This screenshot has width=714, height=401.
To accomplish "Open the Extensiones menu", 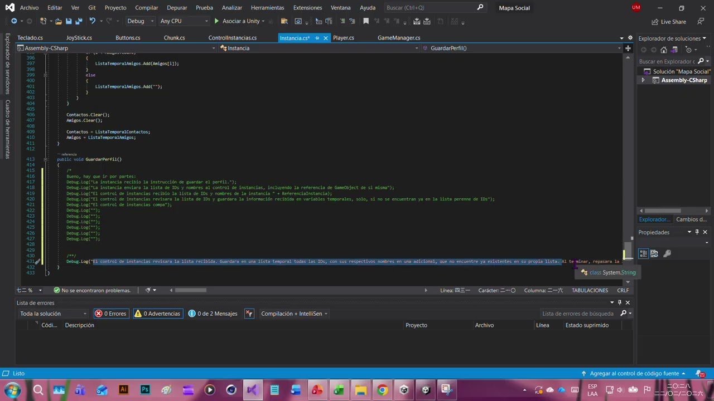I will click(x=307, y=8).
